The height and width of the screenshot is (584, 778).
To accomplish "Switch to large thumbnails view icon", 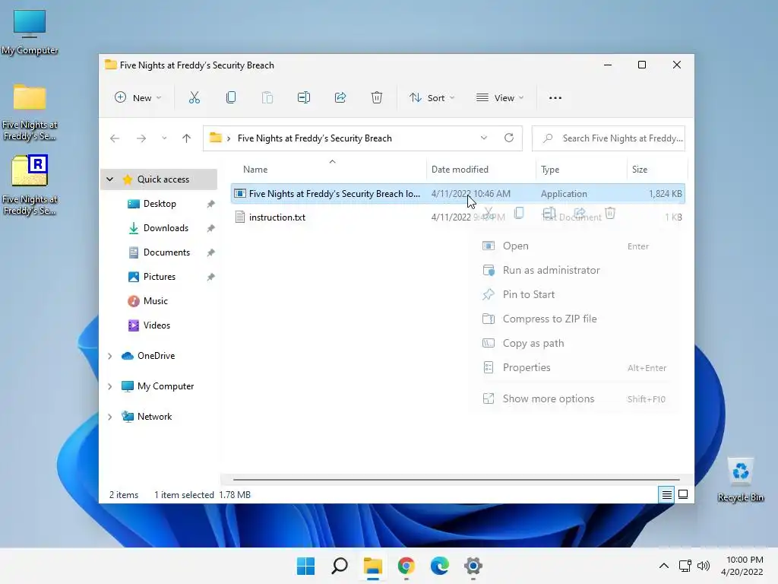I will click(683, 494).
